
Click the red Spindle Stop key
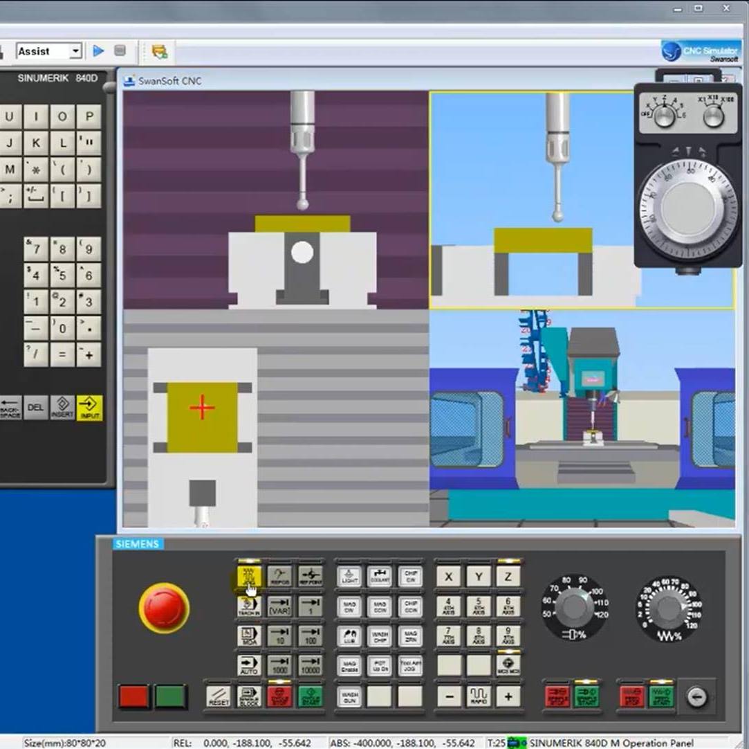tap(557, 697)
